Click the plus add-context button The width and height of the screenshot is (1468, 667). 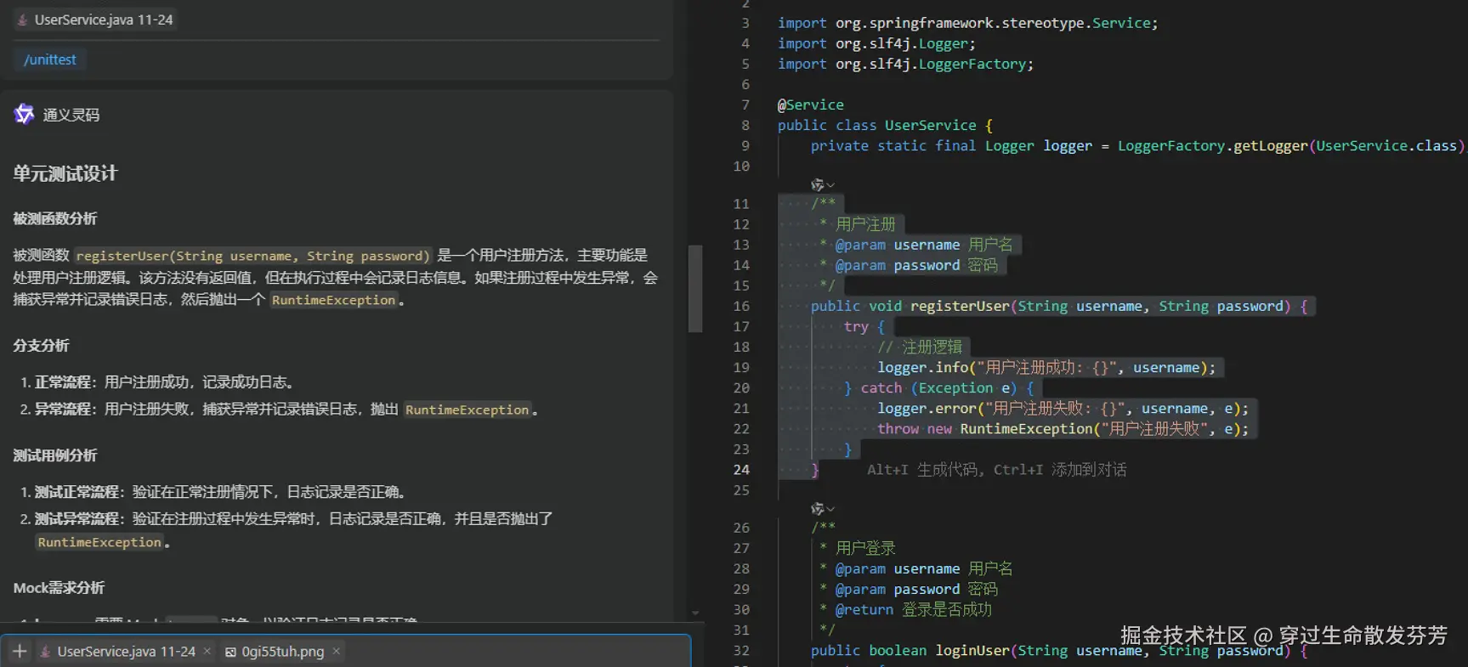click(x=20, y=651)
